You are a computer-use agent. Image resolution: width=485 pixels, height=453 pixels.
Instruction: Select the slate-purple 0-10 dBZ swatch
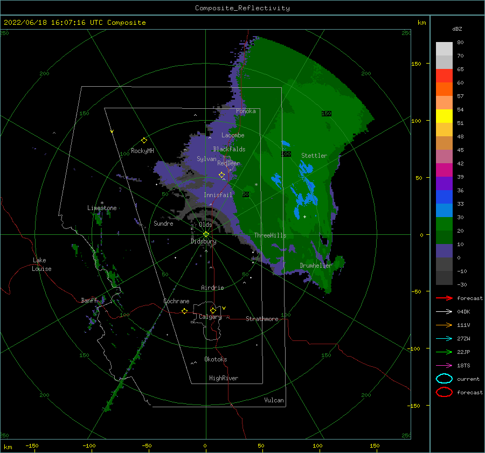tap(444, 251)
